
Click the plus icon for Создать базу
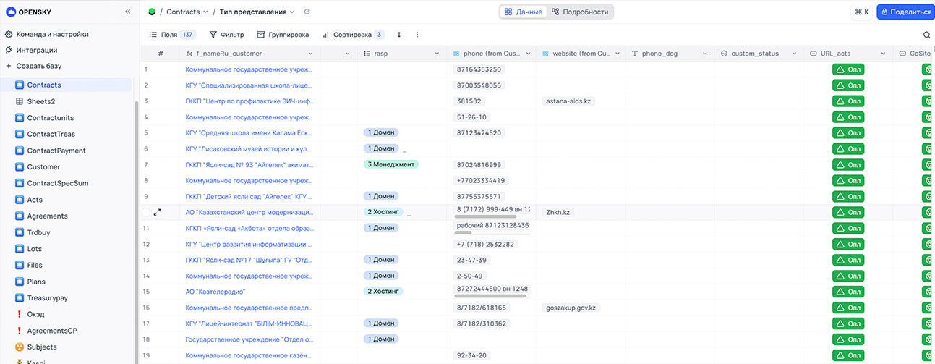(9, 66)
